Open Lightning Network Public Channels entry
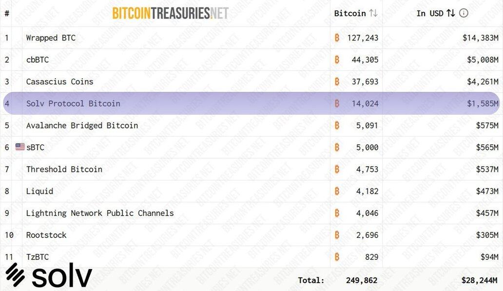Screen dimensions: 503x291 (100, 213)
